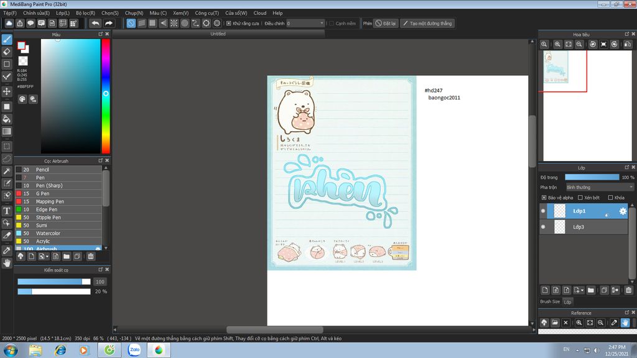Screen dimensions: 637x358
Task: Select the Eyedropper tool in left toolbar
Action: (7, 250)
